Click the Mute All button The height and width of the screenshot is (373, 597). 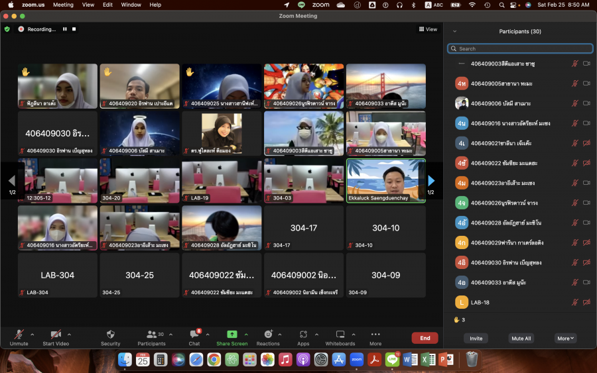pos(521,338)
